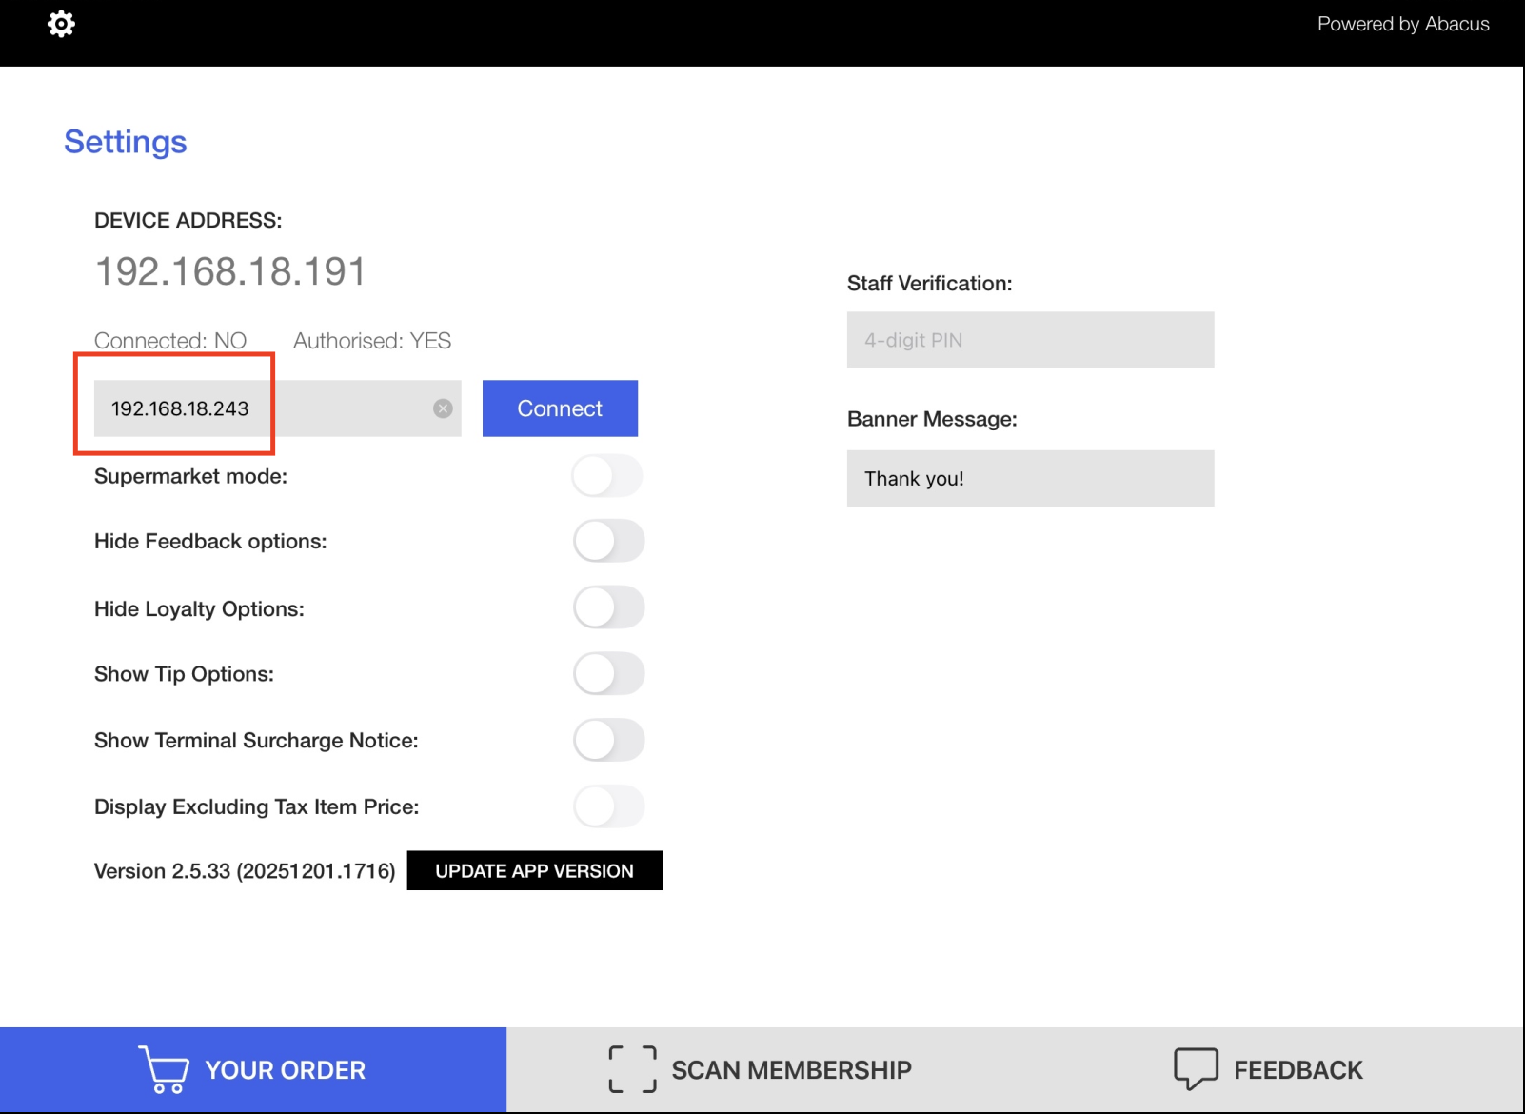Click the Banner Message label
Viewport: 1525px width, 1114px height.
point(932,420)
